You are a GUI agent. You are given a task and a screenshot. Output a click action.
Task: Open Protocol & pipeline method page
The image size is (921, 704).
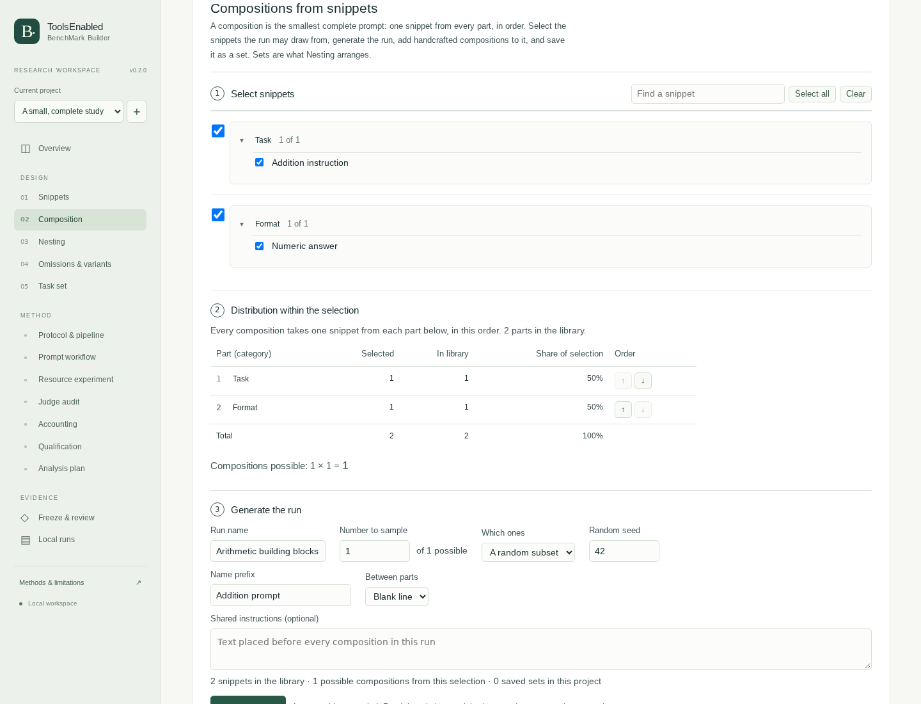pyautogui.click(x=80, y=335)
